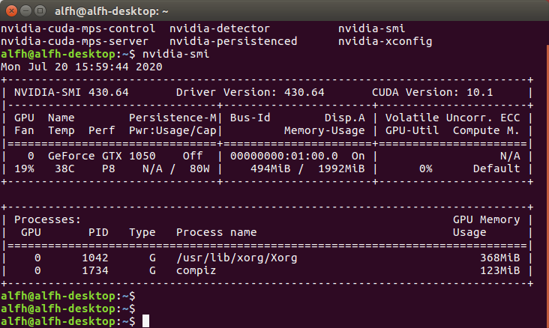The width and height of the screenshot is (549, 328).
Task: Click the GPU-Util header
Action: 412,130
